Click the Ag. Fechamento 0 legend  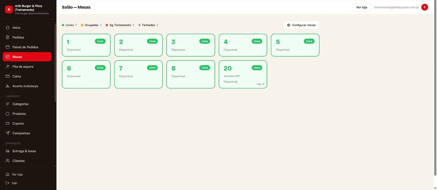(120, 25)
